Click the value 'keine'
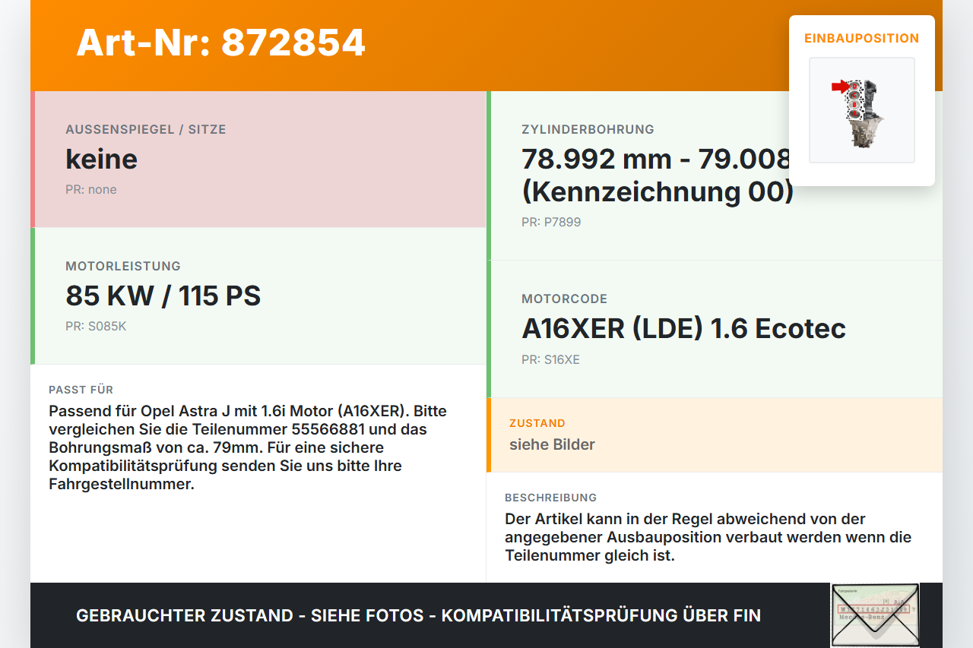Image resolution: width=973 pixels, height=648 pixels. click(x=102, y=160)
